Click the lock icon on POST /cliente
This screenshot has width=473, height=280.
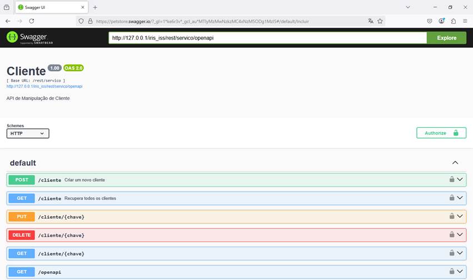[x=452, y=179]
